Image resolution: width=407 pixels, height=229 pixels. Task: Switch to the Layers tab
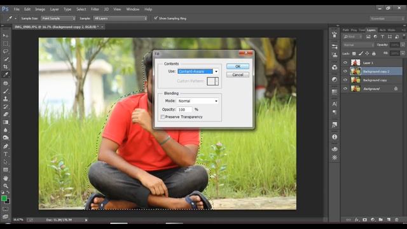click(371, 30)
